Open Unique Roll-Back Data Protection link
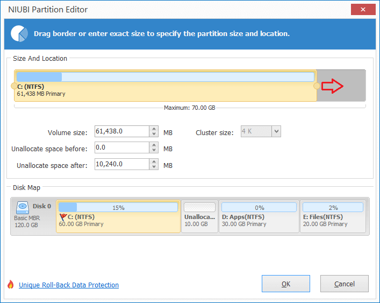The image size is (380, 303). point(69,285)
